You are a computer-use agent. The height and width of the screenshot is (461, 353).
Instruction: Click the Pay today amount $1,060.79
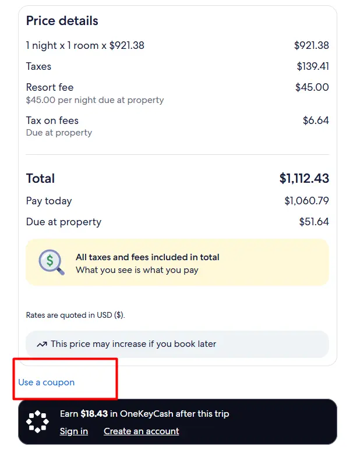click(306, 201)
